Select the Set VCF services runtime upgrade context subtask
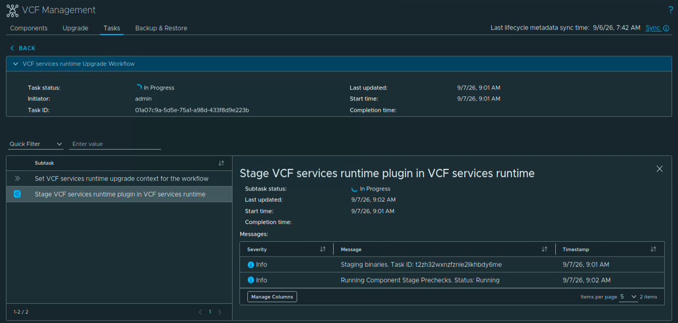 point(122,179)
